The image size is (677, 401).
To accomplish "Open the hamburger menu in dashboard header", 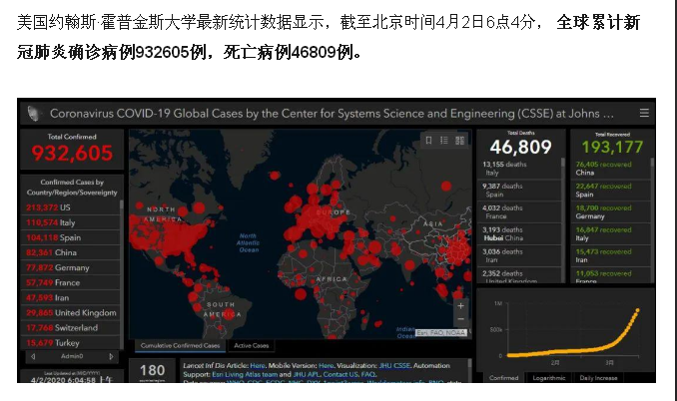I will click(644, 113).
